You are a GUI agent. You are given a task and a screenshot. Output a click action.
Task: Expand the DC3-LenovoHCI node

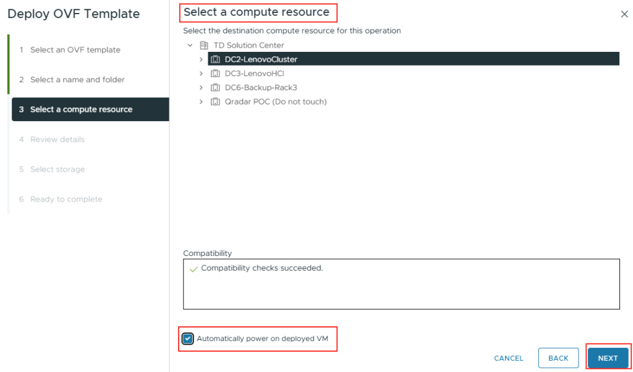click(202, 74)
